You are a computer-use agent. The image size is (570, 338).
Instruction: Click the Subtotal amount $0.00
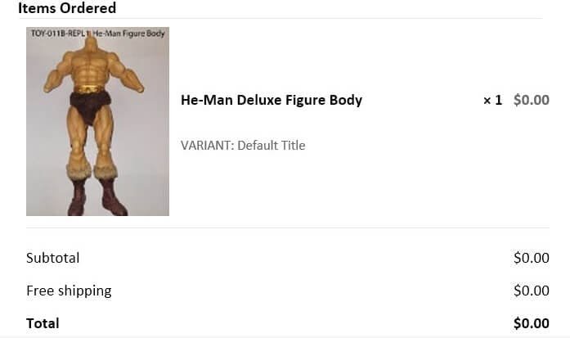click(531, 258)
